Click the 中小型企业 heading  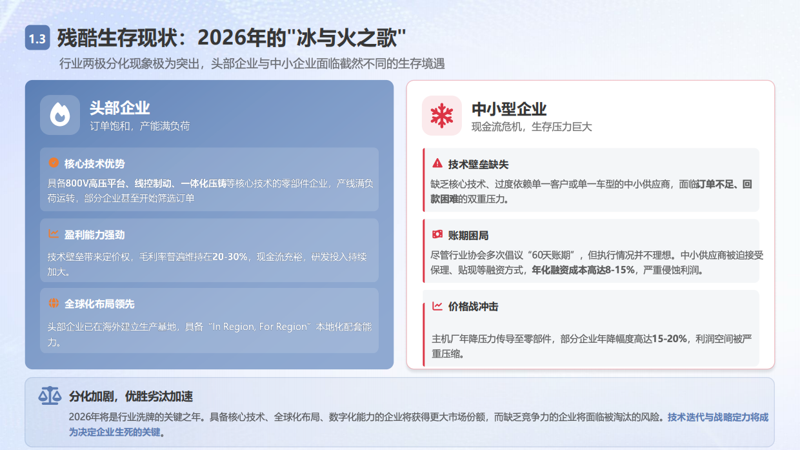tap(509, 108)
